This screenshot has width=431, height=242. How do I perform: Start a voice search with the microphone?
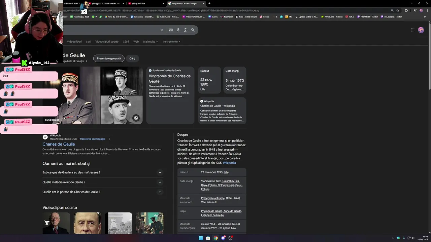click(178, 30)
